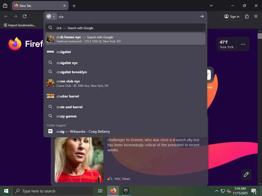
Task: Click the network status tray icon
Action: pos(223,191)
